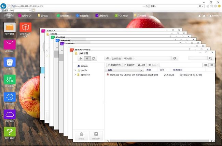
Task: Click the help icon of 花生壳 window
Action: coord(190,49)
